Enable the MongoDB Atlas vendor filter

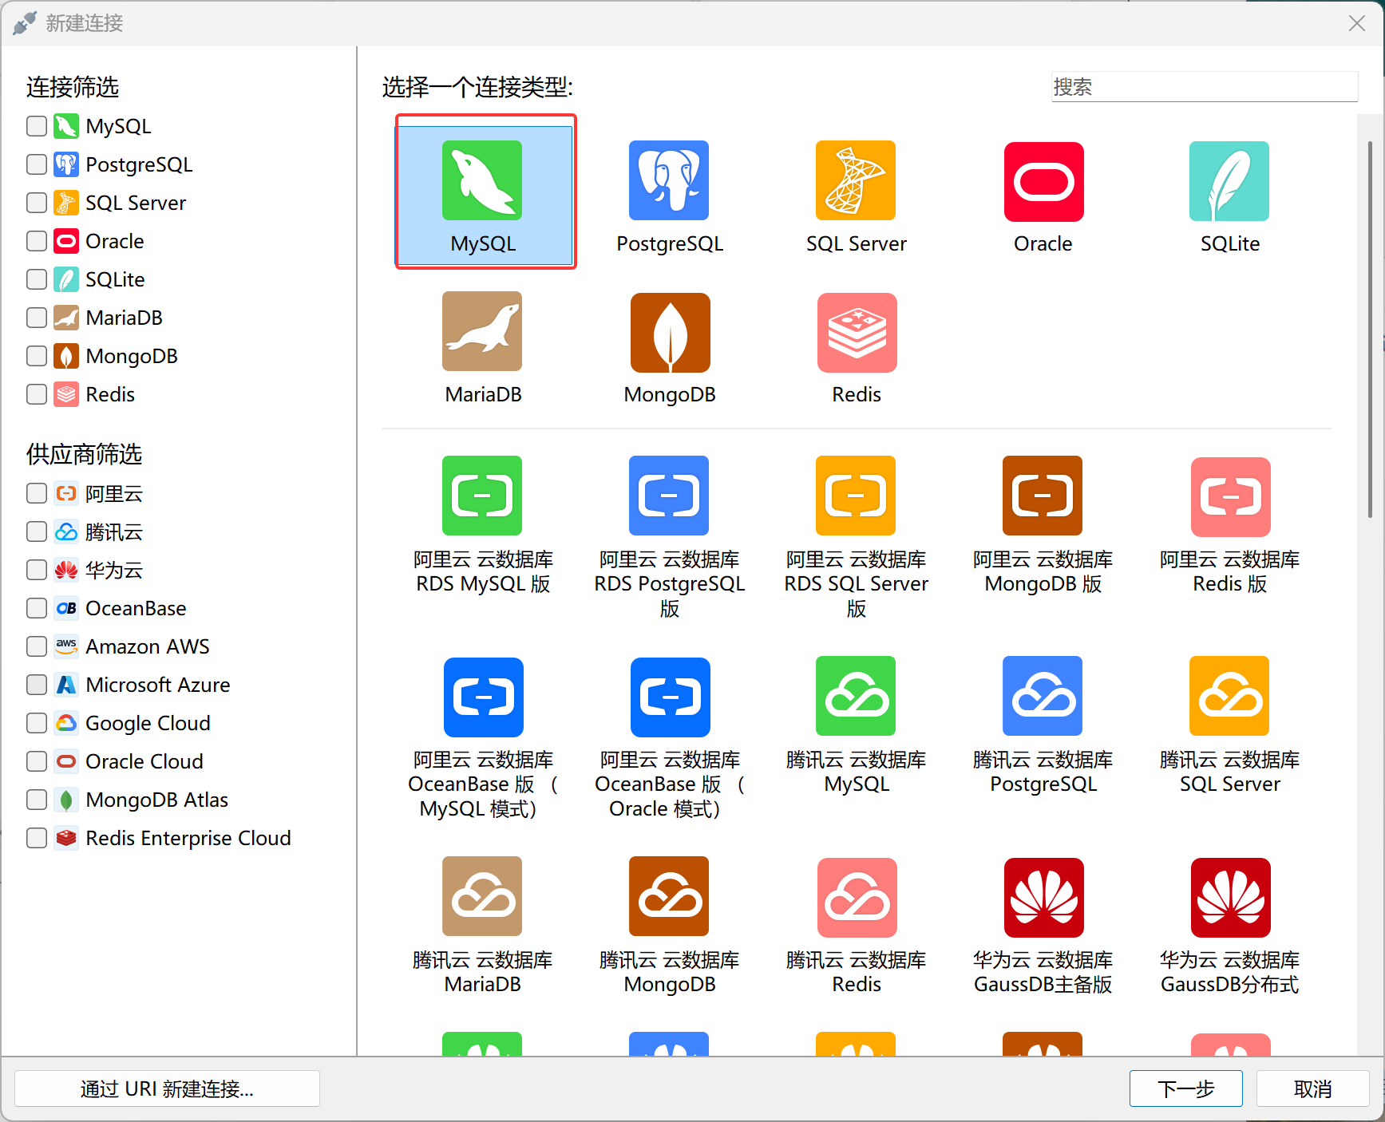[37, 800]
